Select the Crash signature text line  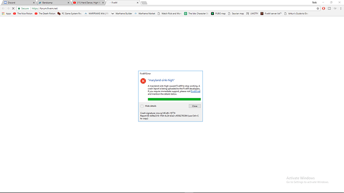coord(158,113)
